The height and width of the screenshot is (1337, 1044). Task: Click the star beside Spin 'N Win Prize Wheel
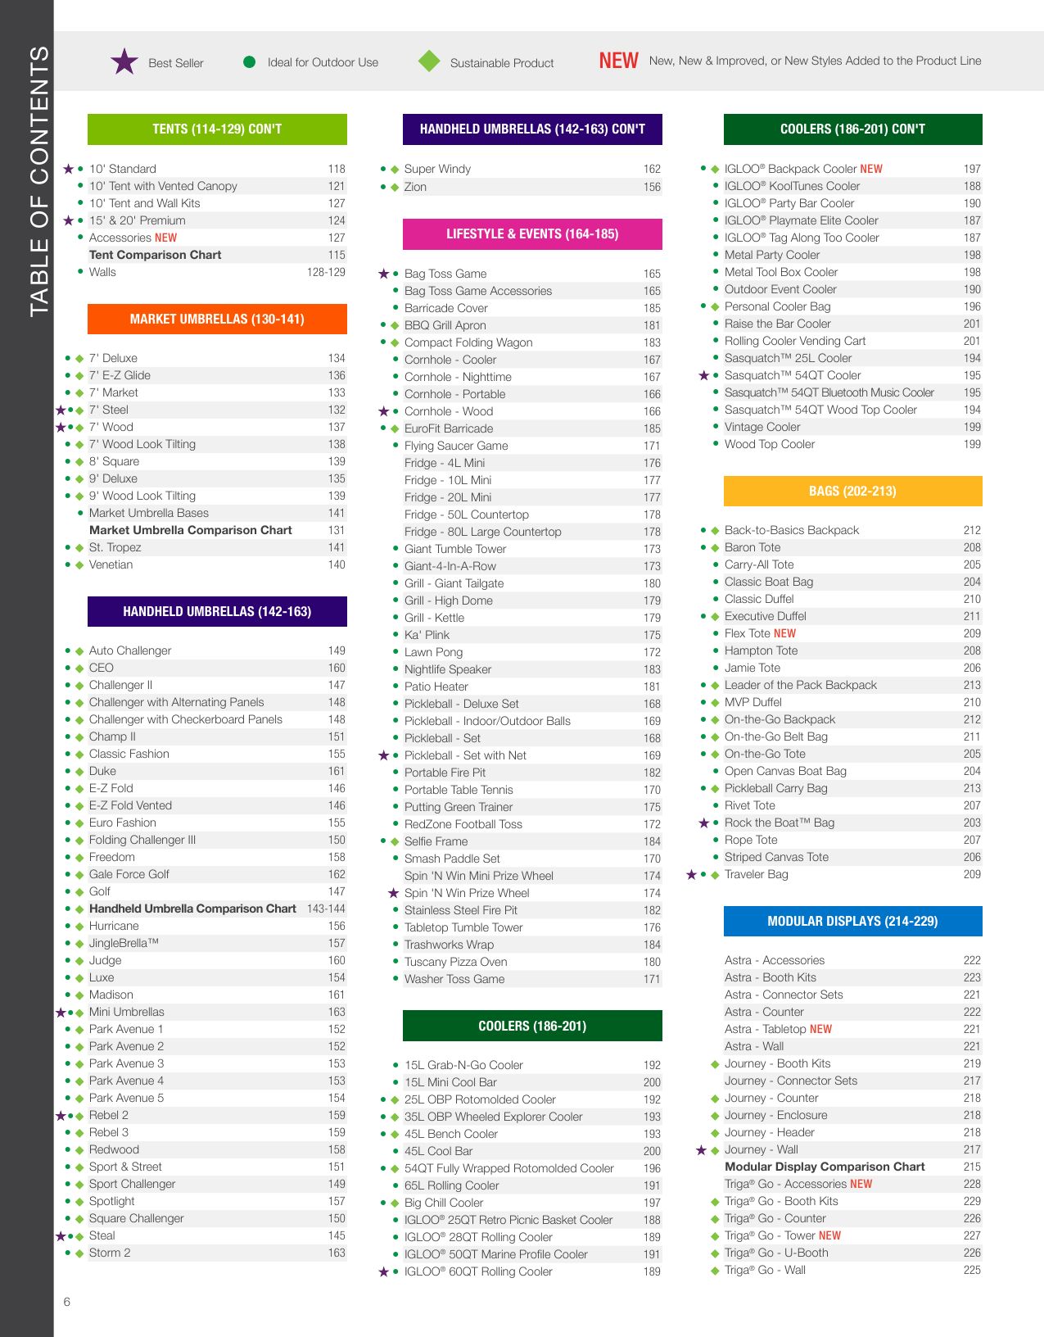pyautogui.click(x=394, y=893)
